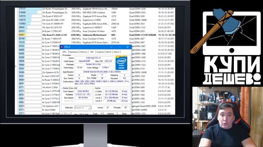
Task: Switch to the CPU tab
Action: [64, 52]
